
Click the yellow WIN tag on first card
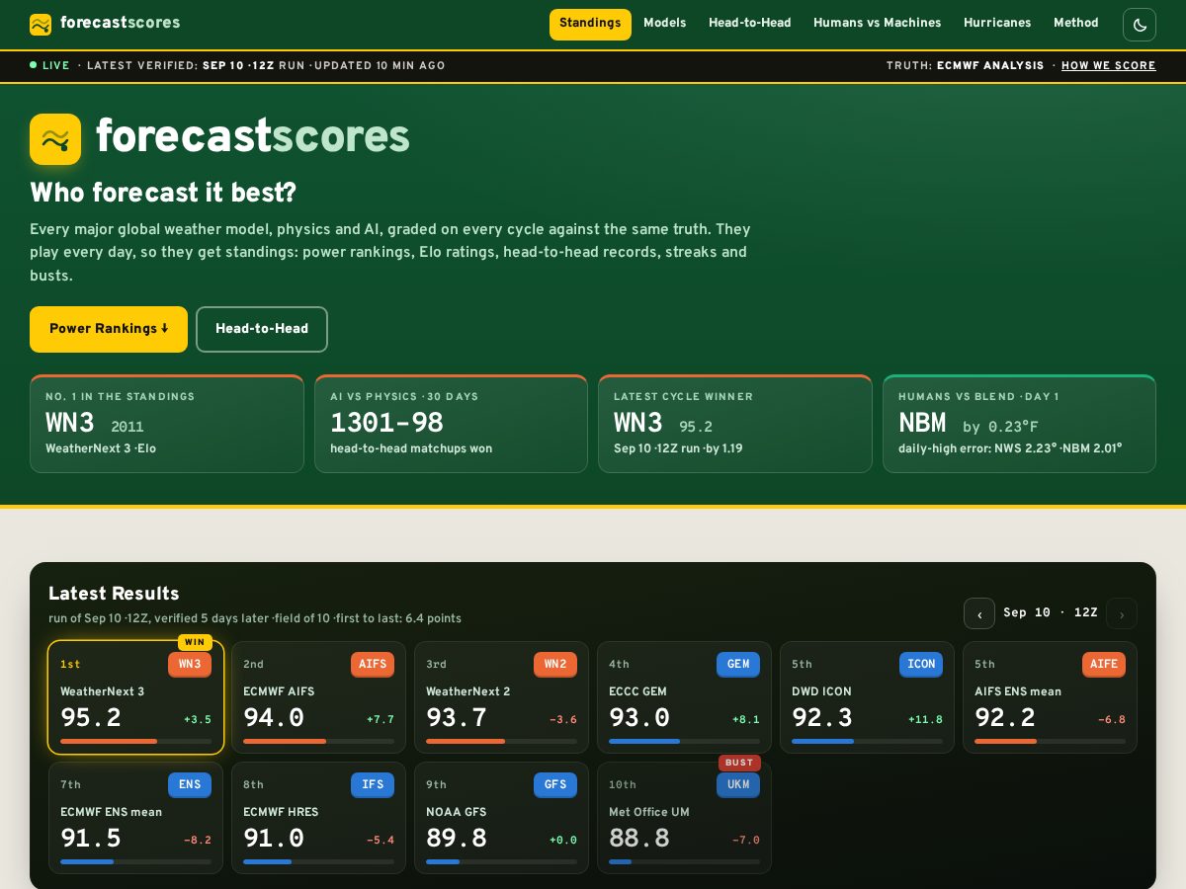point(195,642)
